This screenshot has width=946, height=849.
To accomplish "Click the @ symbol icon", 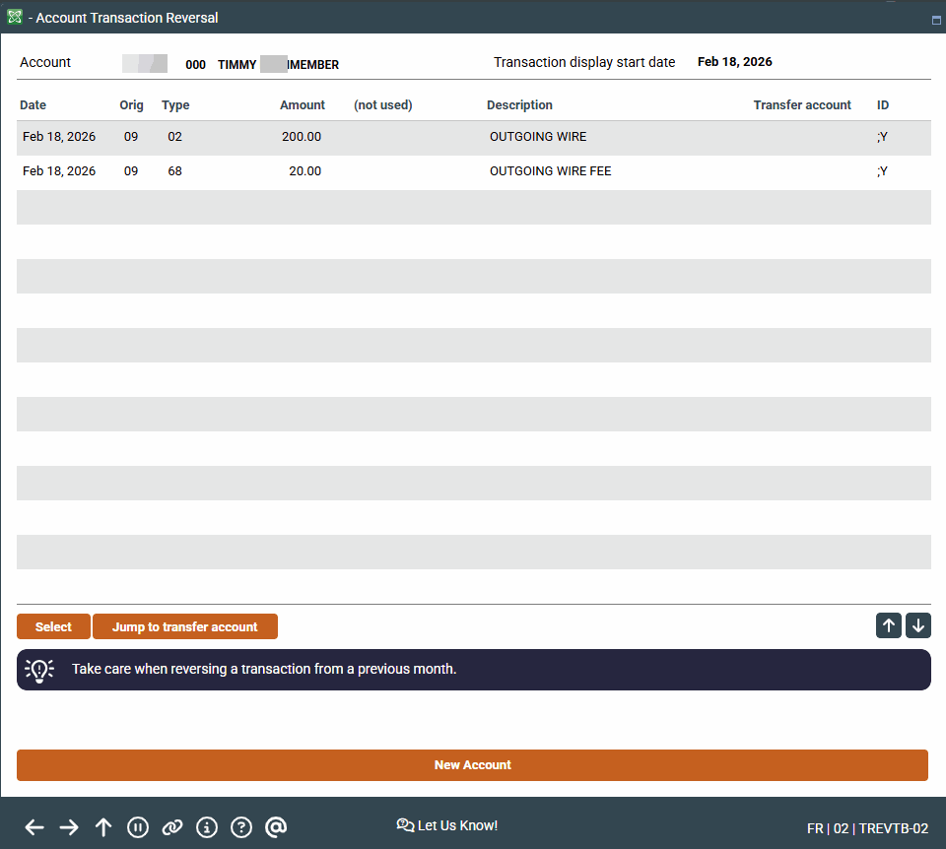I will click(x=276, y=827).
